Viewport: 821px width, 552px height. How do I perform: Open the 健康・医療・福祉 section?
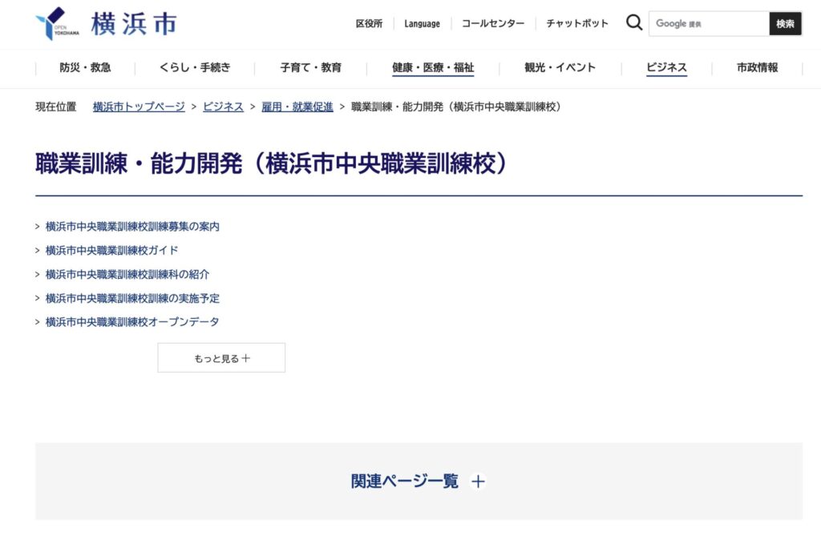click(433, 68)
